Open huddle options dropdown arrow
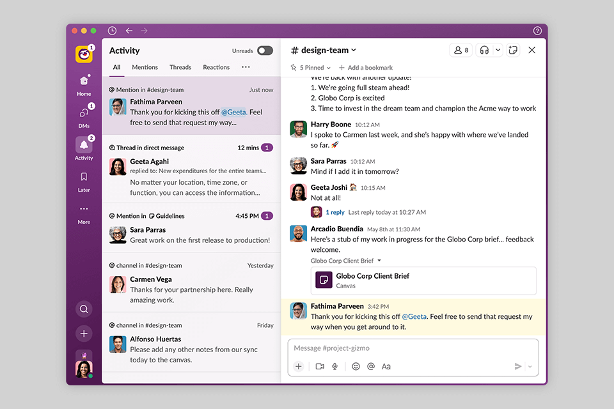 [x=498, y=50]
